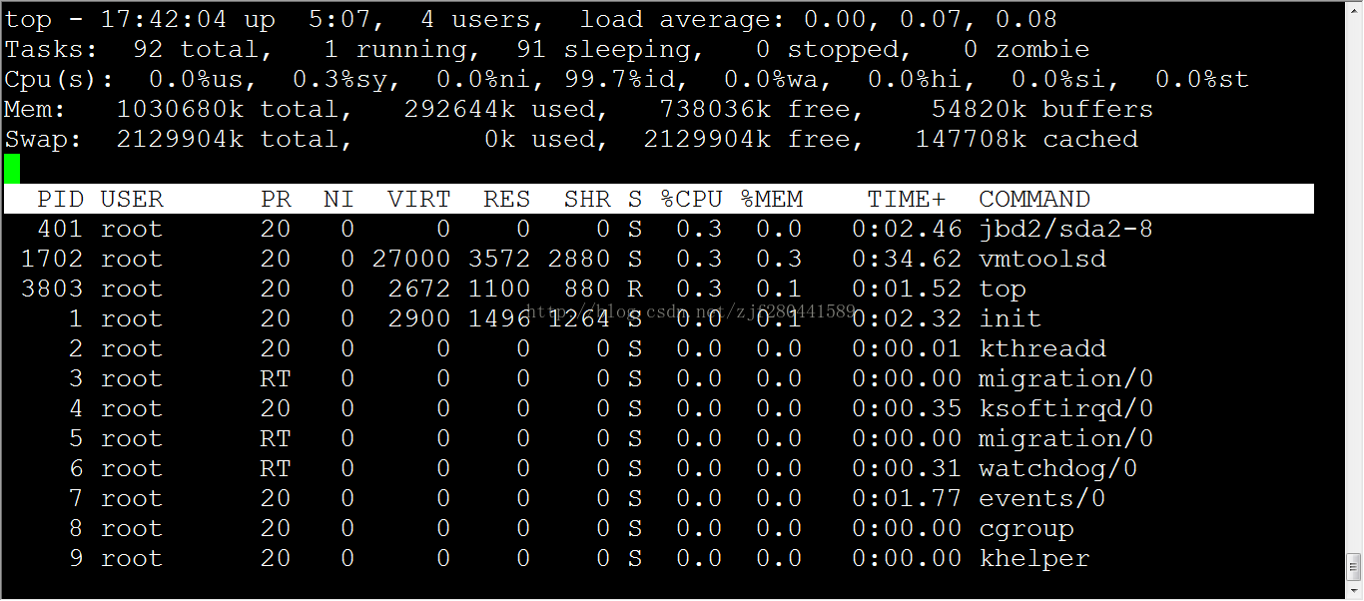Screen dimensions: 1364x601
Task: Click the init command name
Action: point(1011,318)
